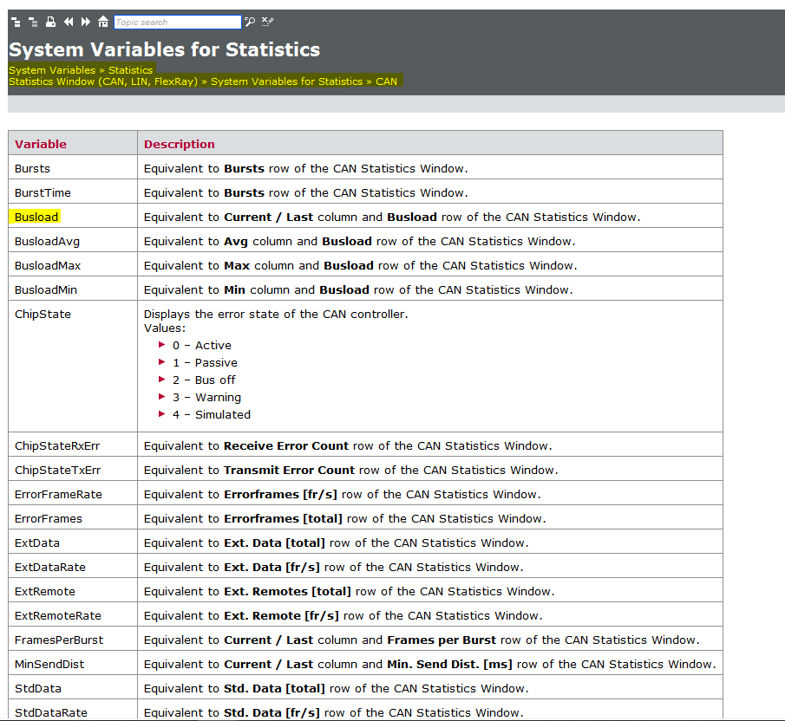Select the BurstTime variable cell
The height and width of the screenshot is (721, 785).
click(73, 192)
